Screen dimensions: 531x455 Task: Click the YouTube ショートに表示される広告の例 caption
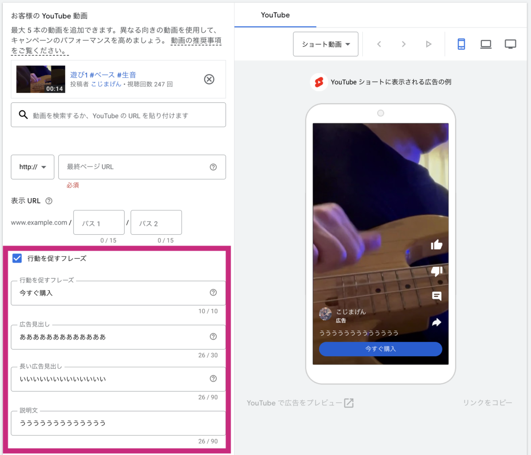pyautogui.click(x=391, y=82)
